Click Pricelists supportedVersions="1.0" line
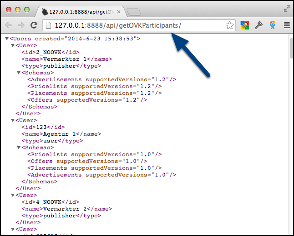Screen dimensions: 294x236 click(x=95, y=154)
